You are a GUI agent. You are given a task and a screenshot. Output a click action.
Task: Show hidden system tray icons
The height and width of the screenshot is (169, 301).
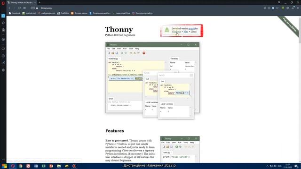click(x=268, y=166)
